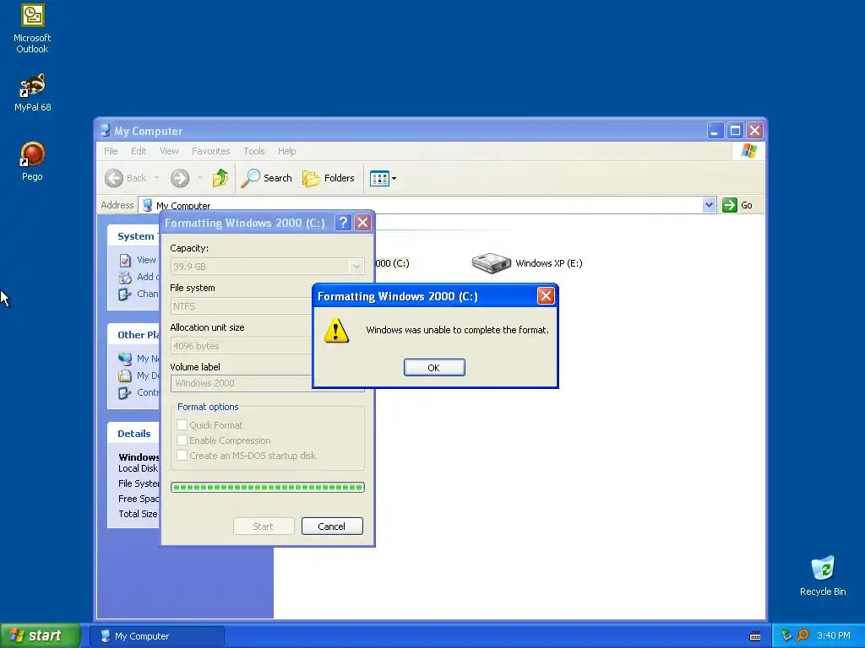This screenshot has height=648, width=865.
Task: Click the Change a setting task icon
Action: coord(125,294)
